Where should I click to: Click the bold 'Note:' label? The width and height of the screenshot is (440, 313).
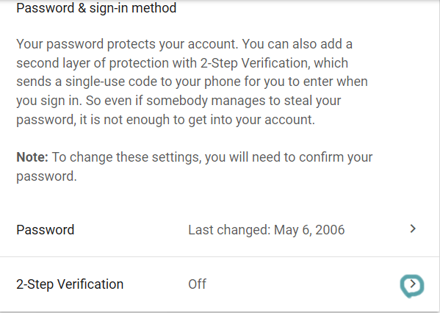32,157
